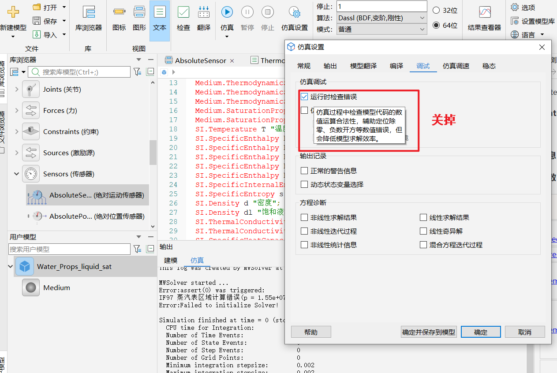
Task: Enable 动态状态变量选择 checkbox
Action: coord(304,184)
